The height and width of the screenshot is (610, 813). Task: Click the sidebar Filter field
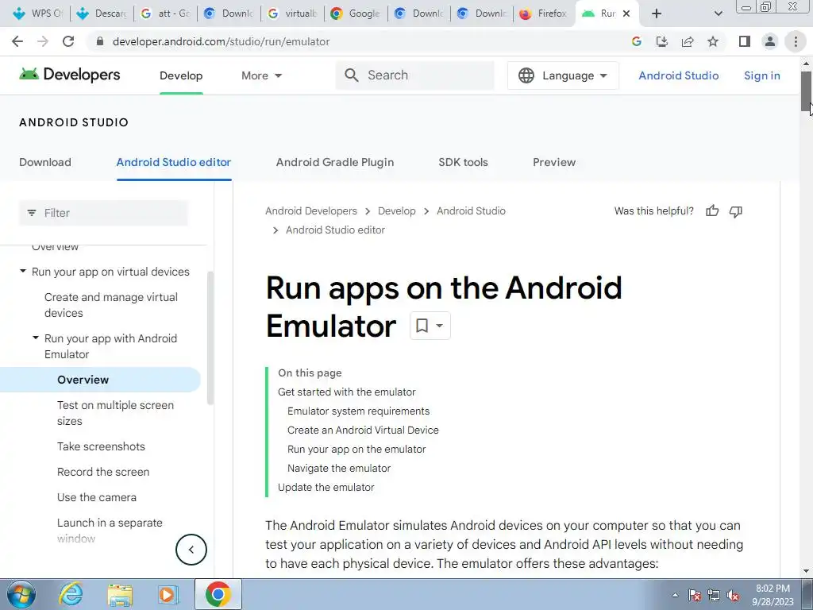(103, 213)
